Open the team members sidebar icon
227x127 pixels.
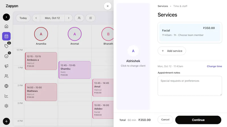click(x=6, y=76)
